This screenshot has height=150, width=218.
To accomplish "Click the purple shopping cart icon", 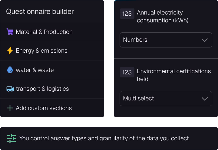I will click(x=10, y=32).
